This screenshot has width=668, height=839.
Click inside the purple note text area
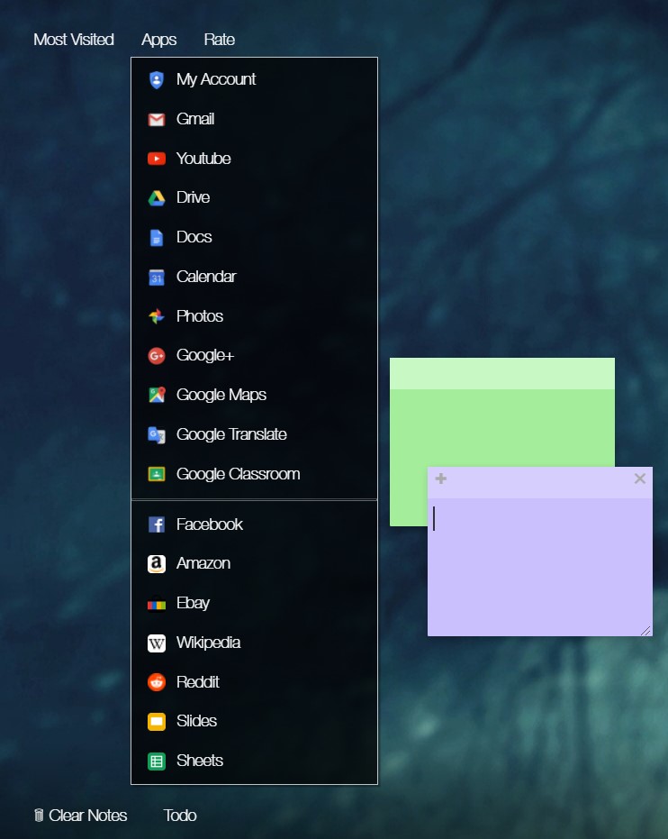tap(540, 567)
